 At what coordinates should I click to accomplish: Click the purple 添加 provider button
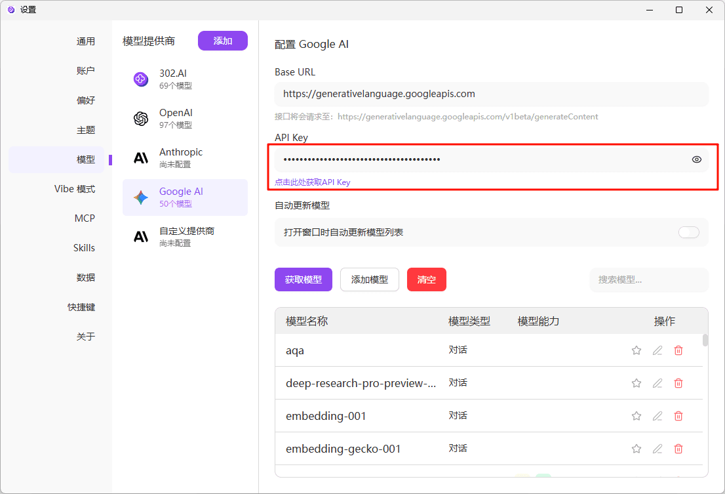click(x=223, y=41)
